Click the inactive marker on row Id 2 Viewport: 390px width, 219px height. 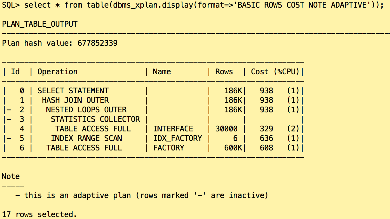pos(9,110)
